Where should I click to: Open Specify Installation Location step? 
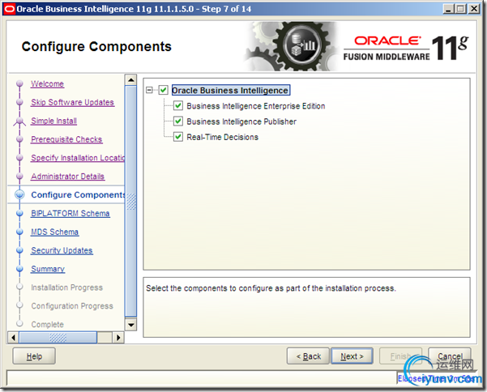pyautogui.click(x=78, y=158)
